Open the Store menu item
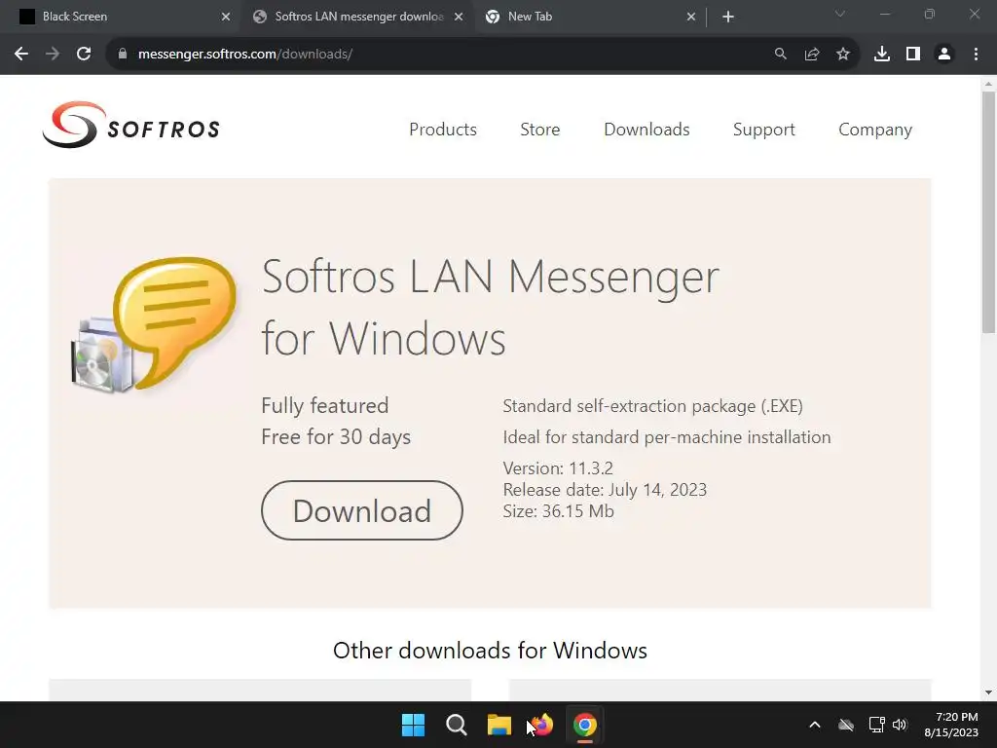 point(539,130)
